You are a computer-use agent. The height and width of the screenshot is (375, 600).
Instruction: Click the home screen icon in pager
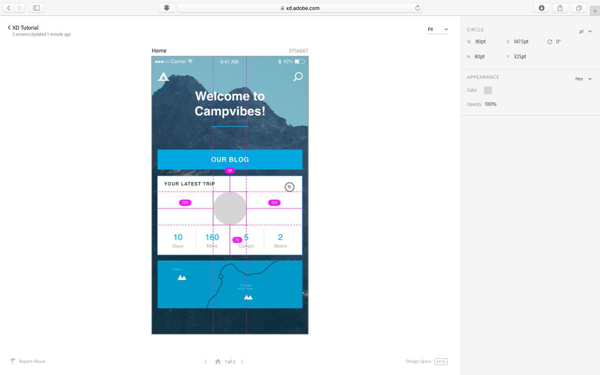click(x=218, y=361)
